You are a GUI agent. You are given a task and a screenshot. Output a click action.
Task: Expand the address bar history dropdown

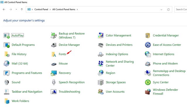click(161, 10)
